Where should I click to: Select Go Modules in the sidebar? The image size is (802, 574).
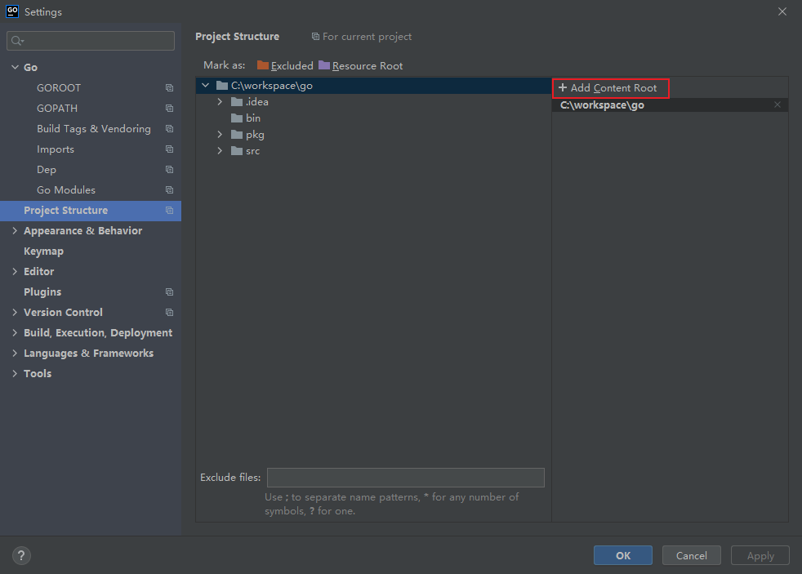pos(66,190)
